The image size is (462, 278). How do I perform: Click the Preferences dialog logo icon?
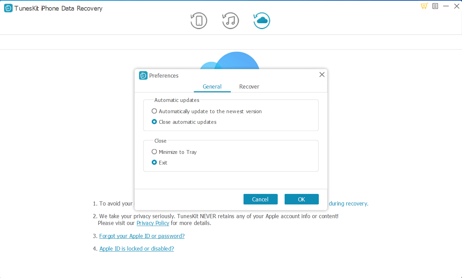[x=143, y=76]
